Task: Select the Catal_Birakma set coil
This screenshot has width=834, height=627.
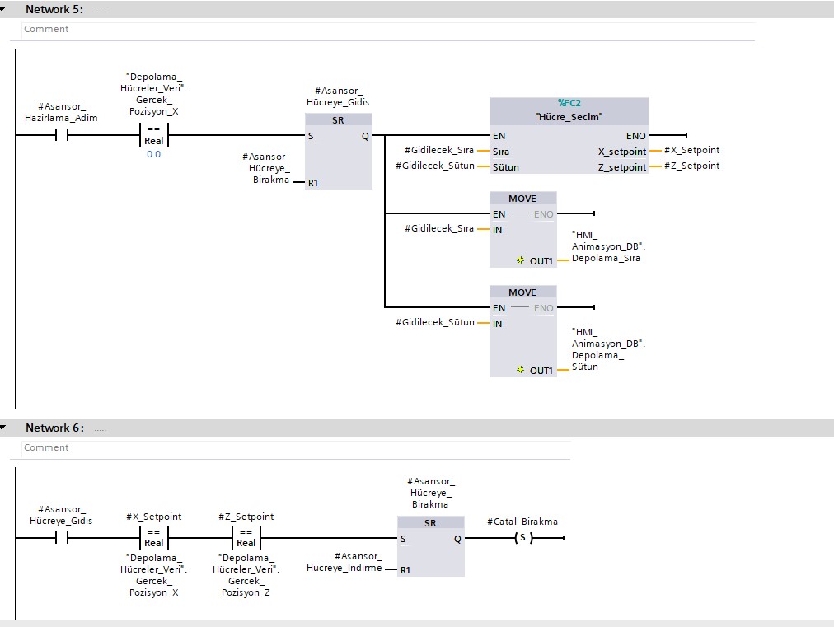Action: click(x=522, y=538)
